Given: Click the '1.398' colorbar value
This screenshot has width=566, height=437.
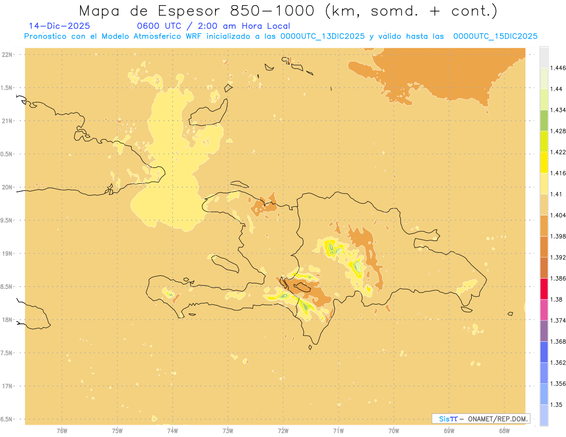Looking at the screenshot, I should (x=559, y=236).
